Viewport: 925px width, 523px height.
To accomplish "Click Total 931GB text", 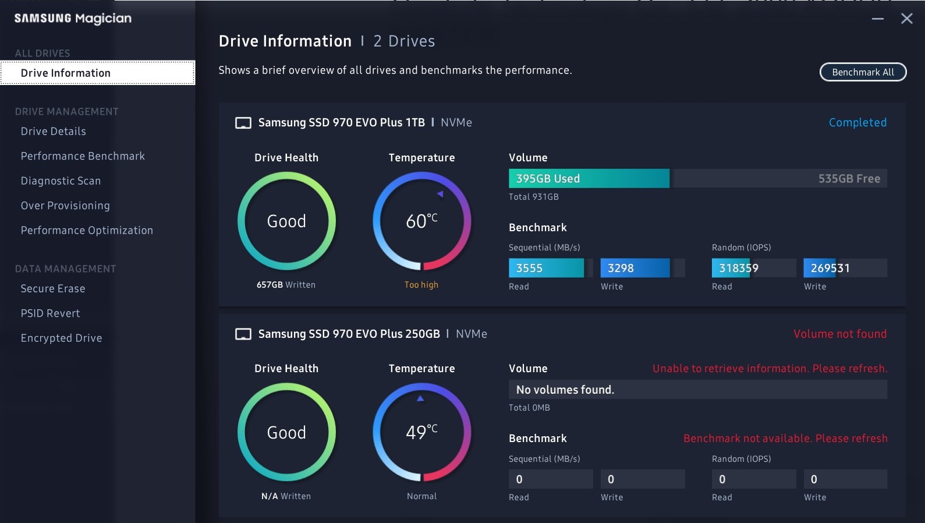I will pyautogui.click(x=534, y=197).
